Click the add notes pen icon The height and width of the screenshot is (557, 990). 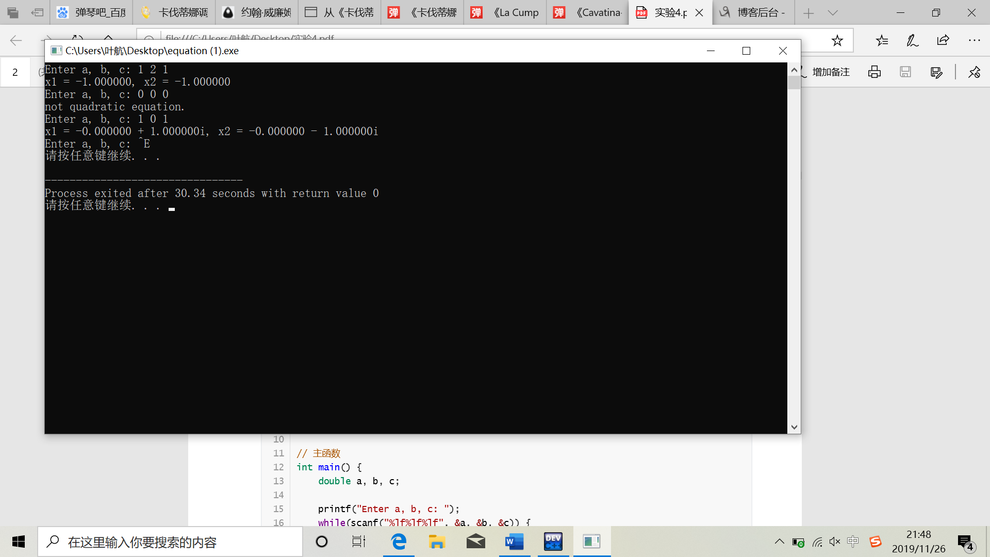[912, 40]
